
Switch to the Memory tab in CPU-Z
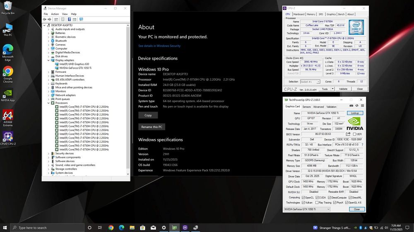(x=311, y=14)
